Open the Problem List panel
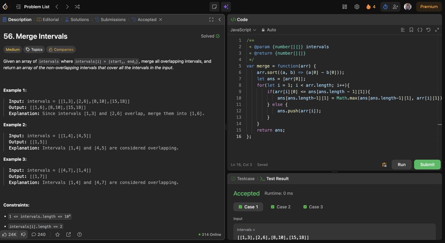Viewport: 445px width, 243px height. (x=33, y=7)
